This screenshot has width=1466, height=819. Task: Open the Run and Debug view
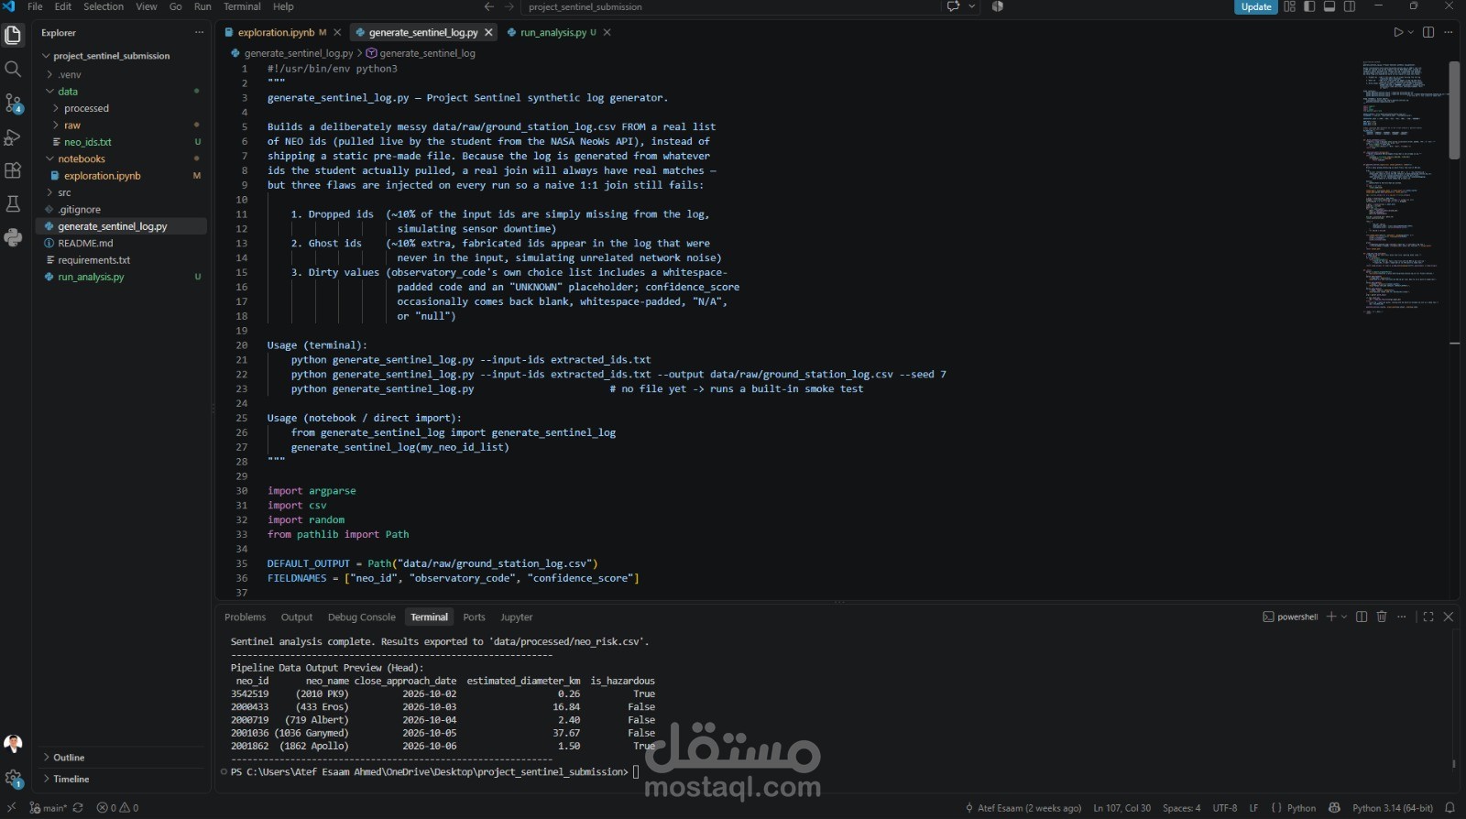(13, 137)
